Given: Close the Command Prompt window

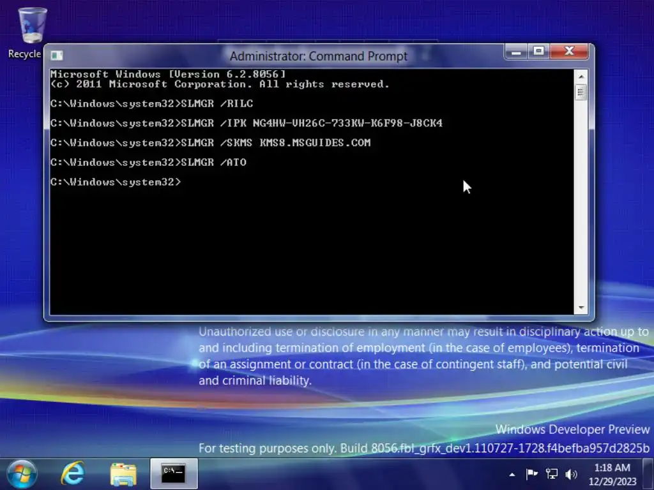Looking at the screenshot, I should coord(569,52).
